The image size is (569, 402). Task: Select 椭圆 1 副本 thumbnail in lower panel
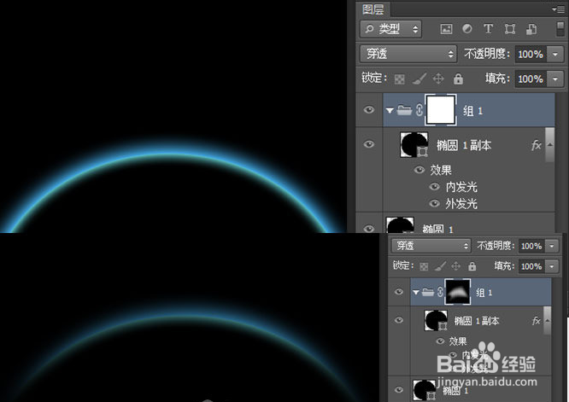(436, 320)
